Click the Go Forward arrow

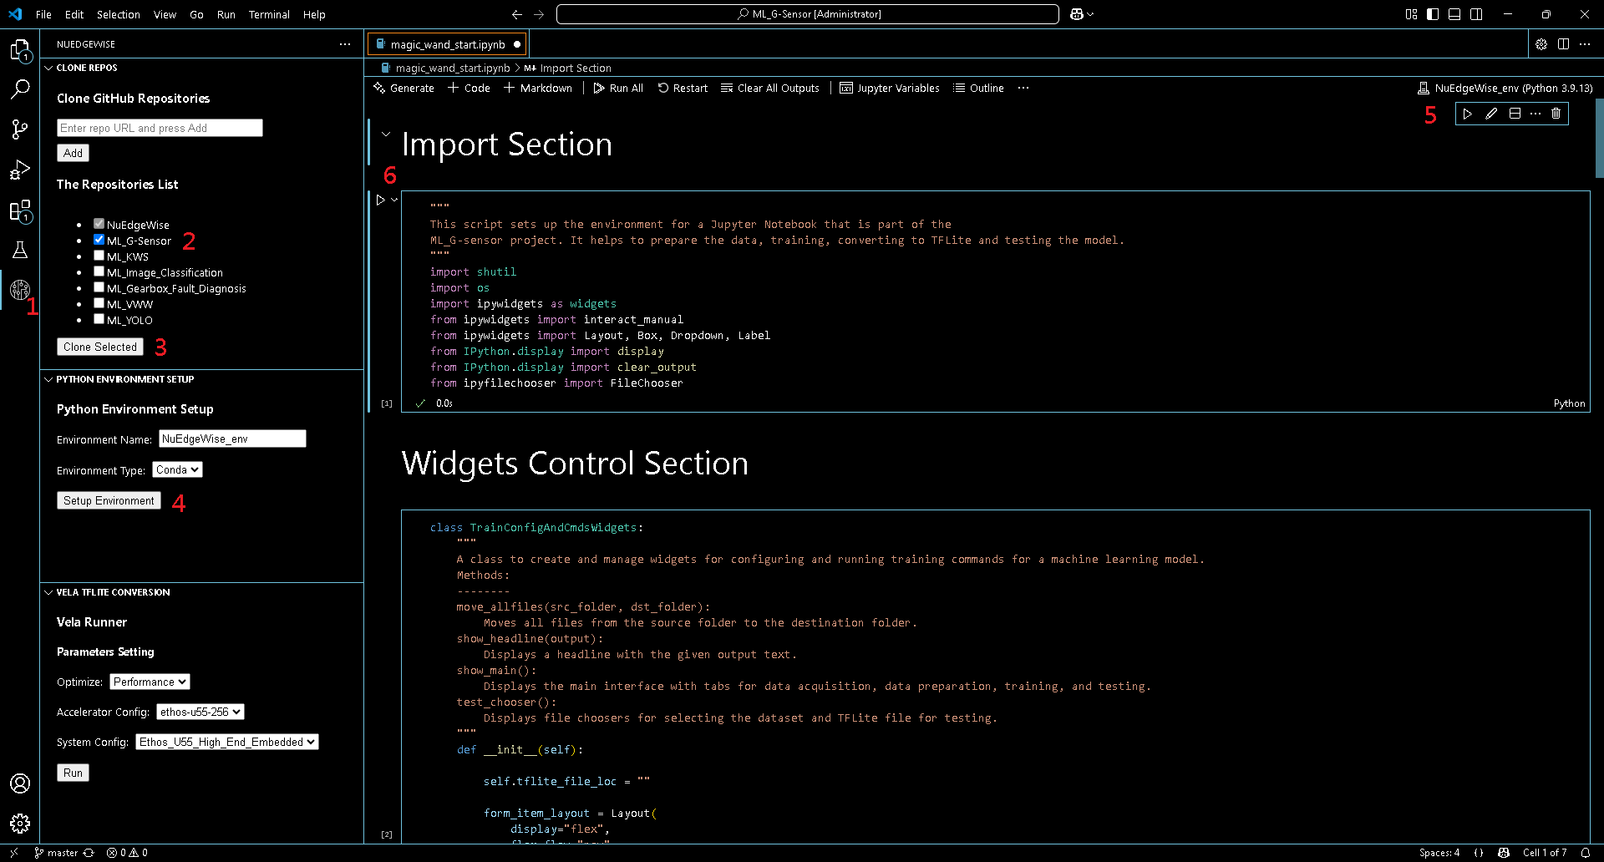tap(539, 14)
